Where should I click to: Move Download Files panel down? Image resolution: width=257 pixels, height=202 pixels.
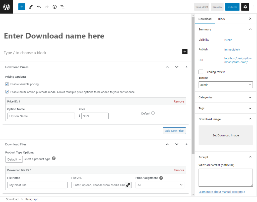point(177,144)
